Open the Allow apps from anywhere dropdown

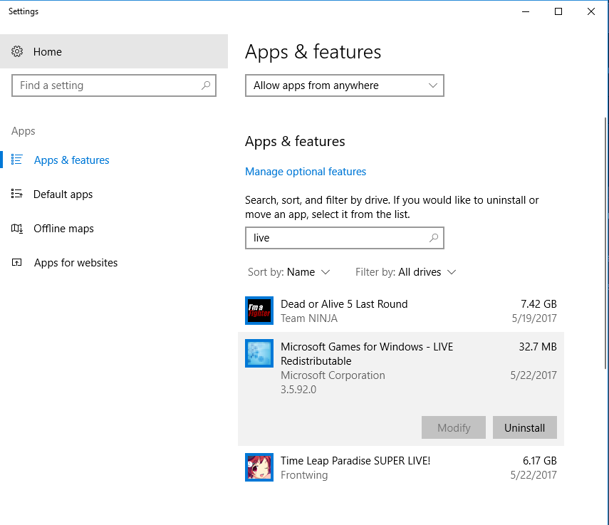344,85
